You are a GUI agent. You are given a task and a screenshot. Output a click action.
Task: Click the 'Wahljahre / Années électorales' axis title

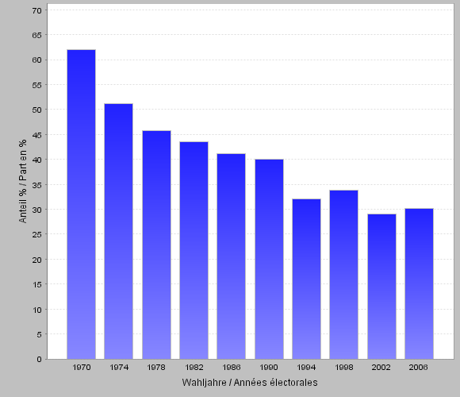250,383
